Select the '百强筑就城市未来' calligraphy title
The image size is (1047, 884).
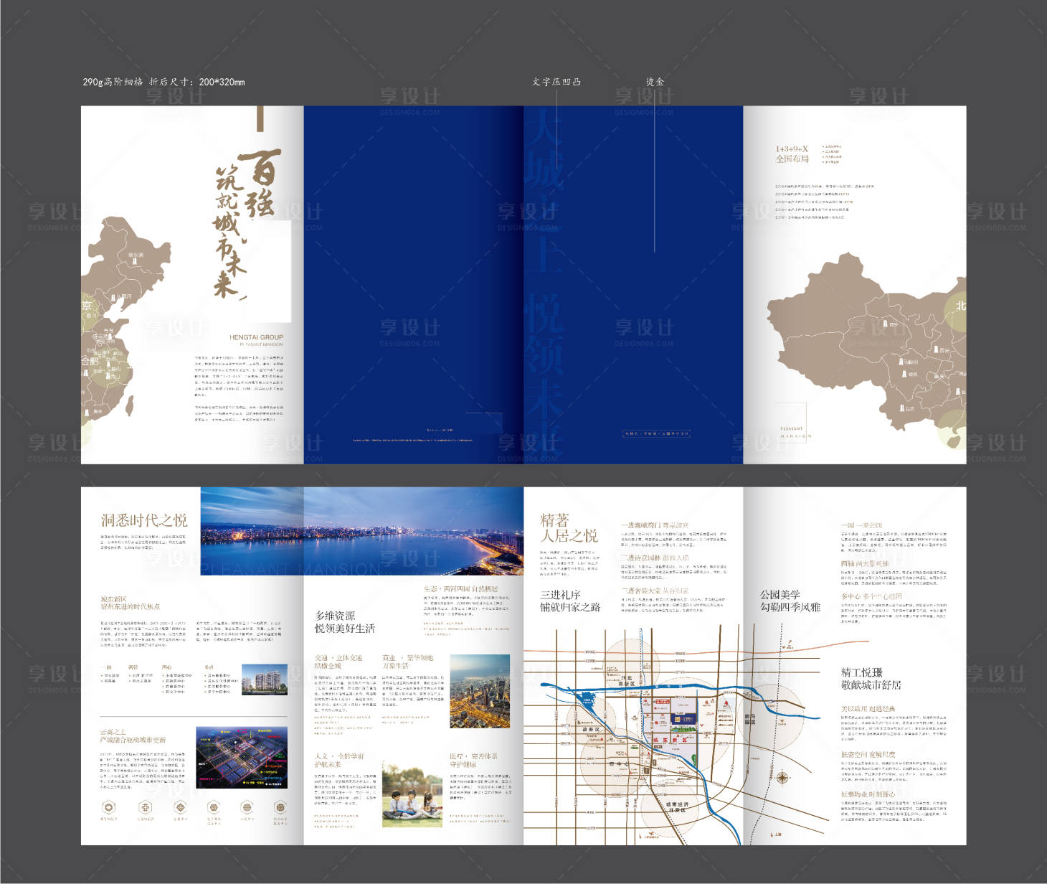tap(247, 222)
